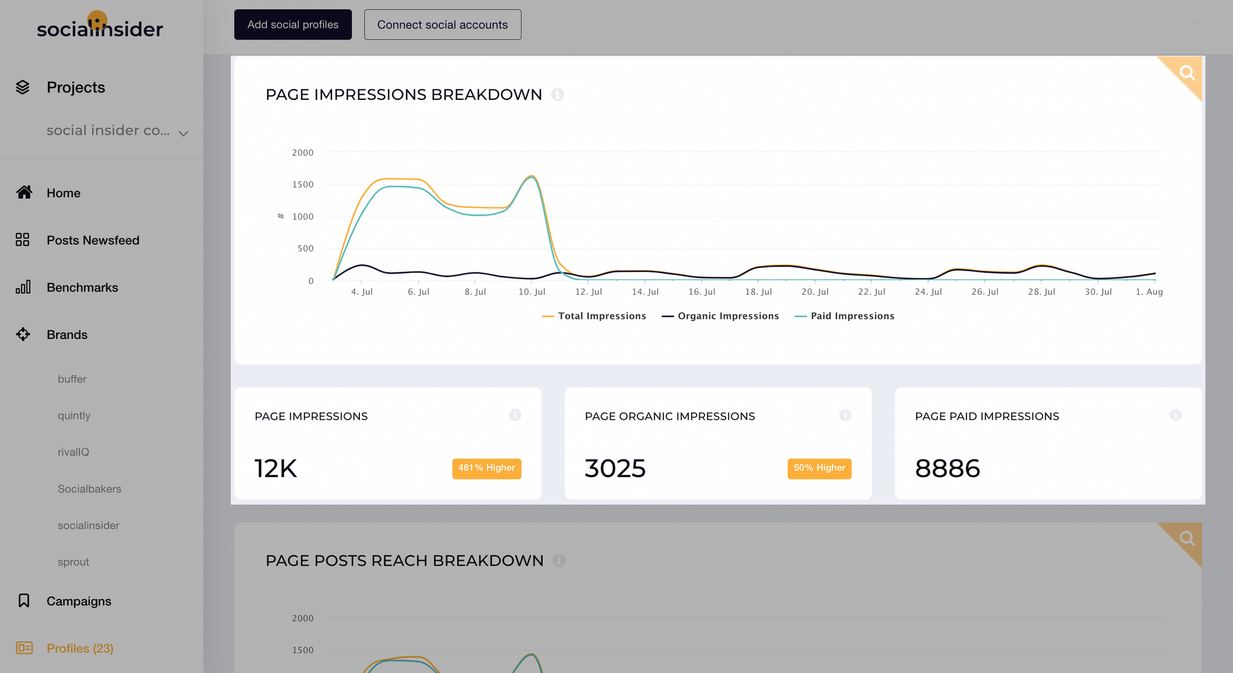Click the 1. Aug axis label
This screenshot has height=673, width=1233.
tap(1149, 292)
